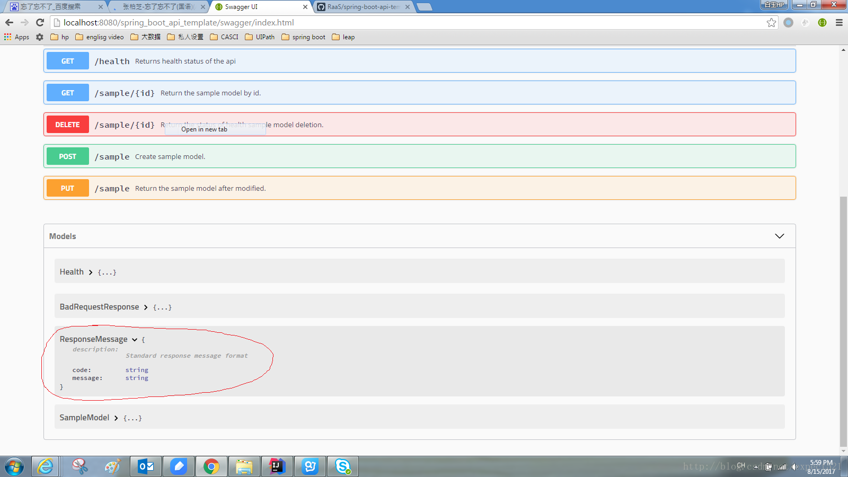Open the CASCI bookmarks folder

224,37
